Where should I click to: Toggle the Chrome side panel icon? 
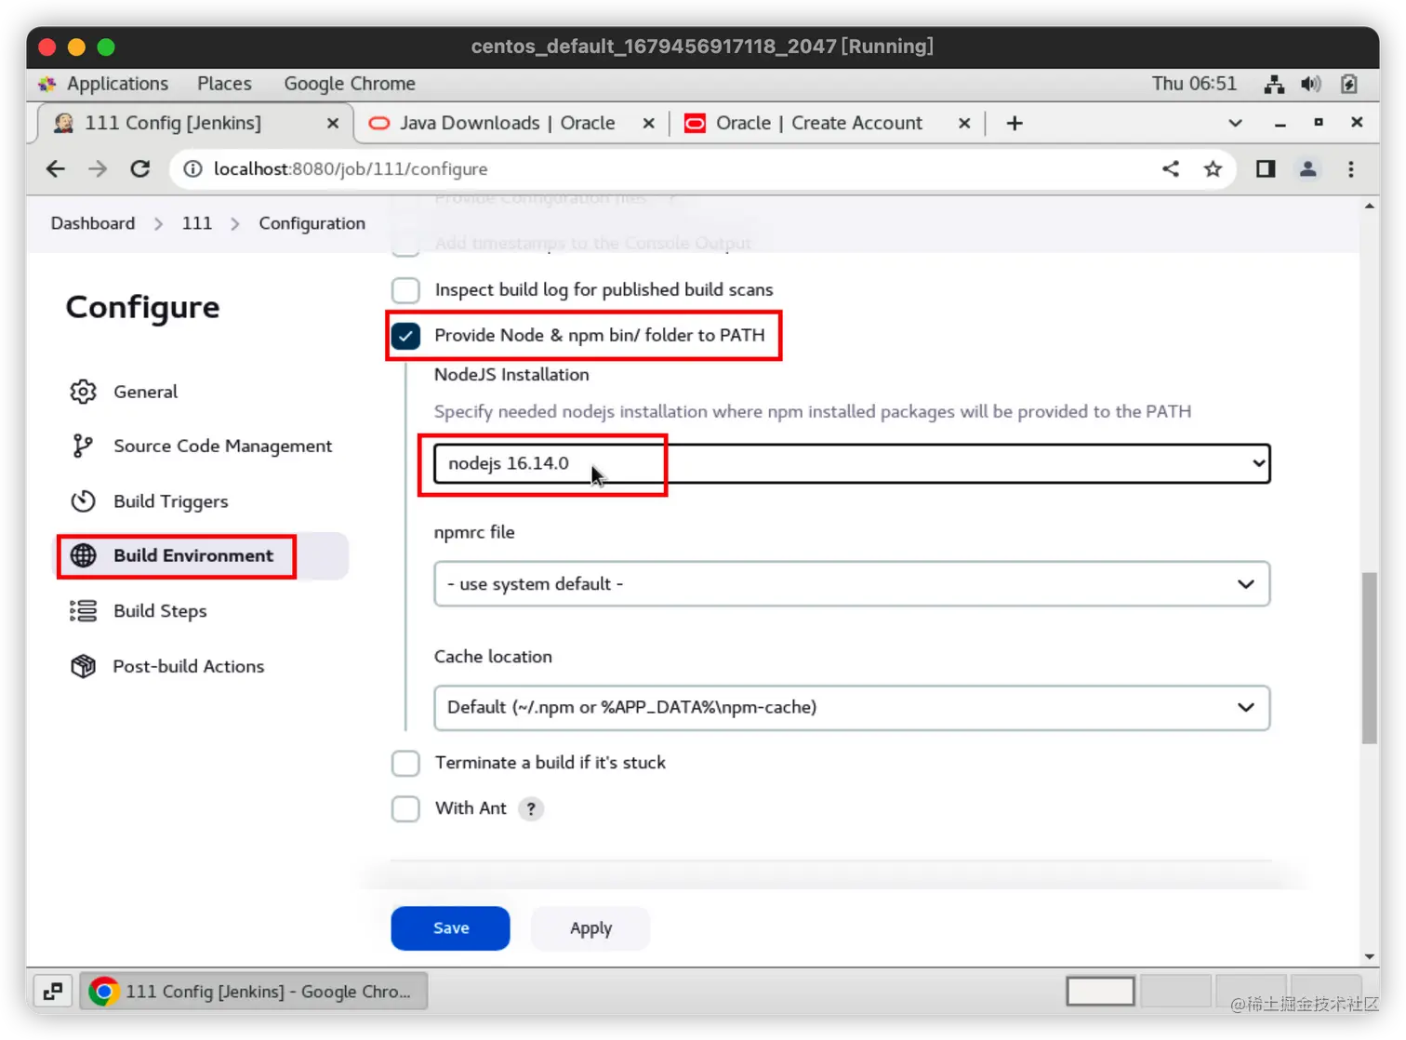[1266, 168]
